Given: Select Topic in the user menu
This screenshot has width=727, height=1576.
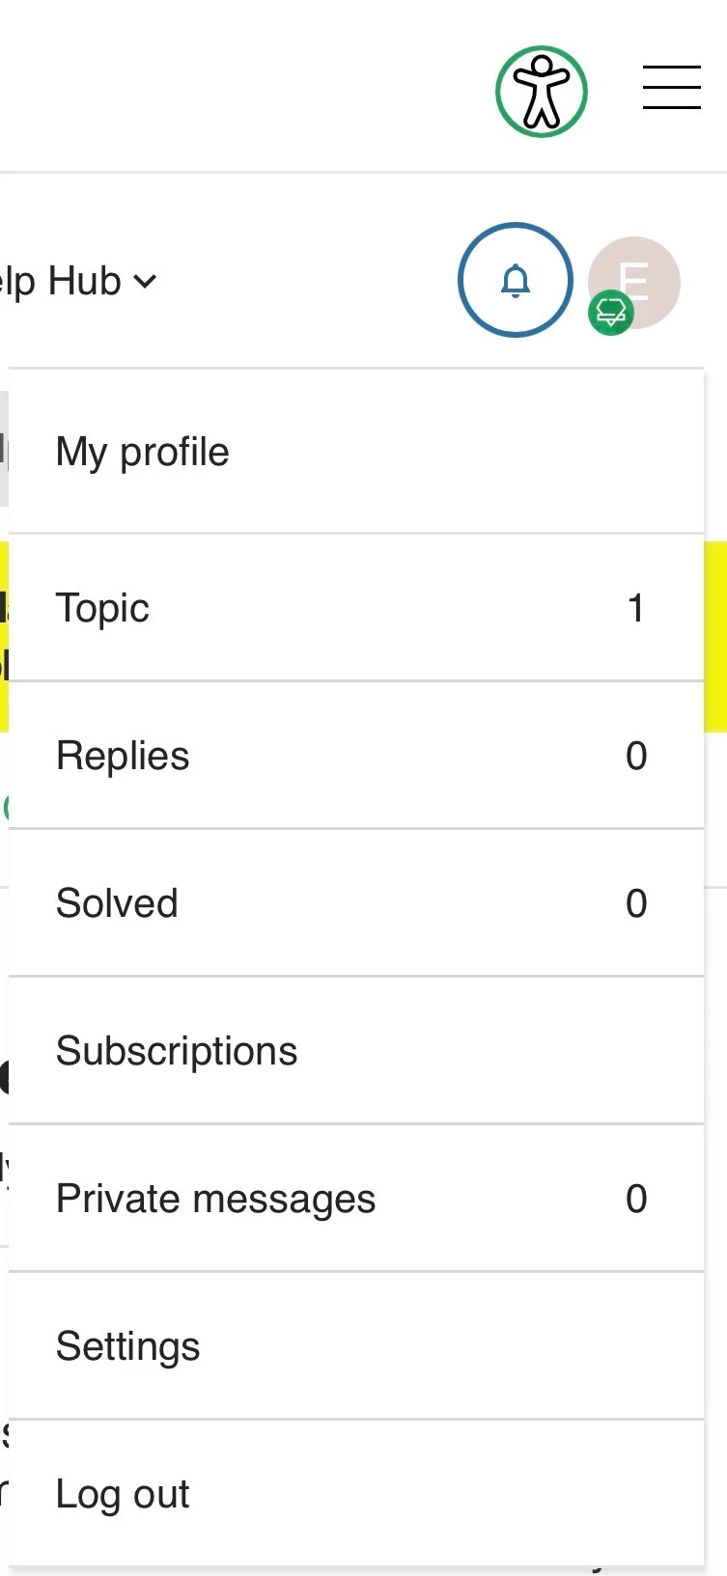Looking at the screenshot, I should (x=102, y=608).
